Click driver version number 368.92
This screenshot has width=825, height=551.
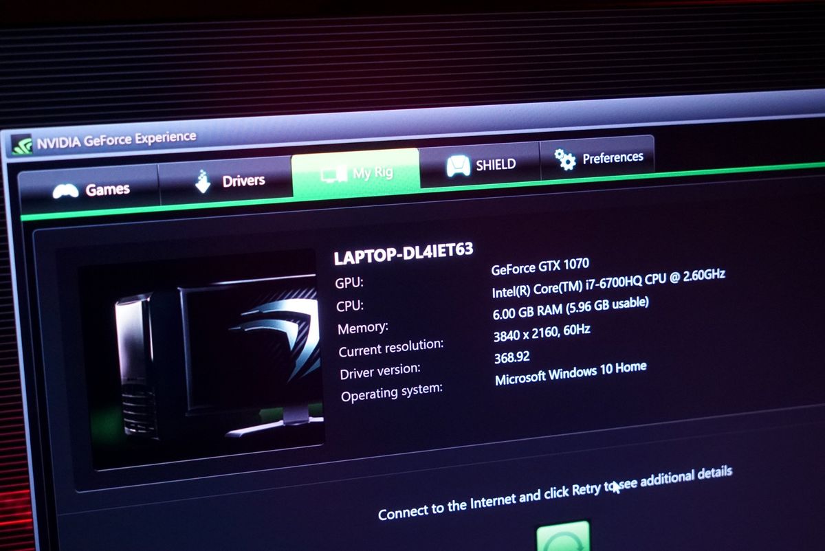[511, 357]
